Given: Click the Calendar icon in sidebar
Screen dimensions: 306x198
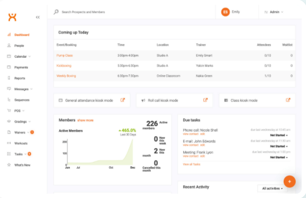Looking at the screenshot, I should [9, 56].
